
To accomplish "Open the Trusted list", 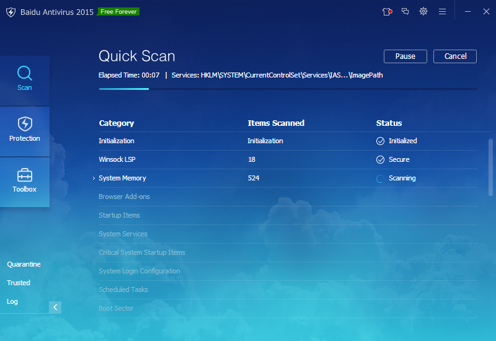I will (19, 283).
